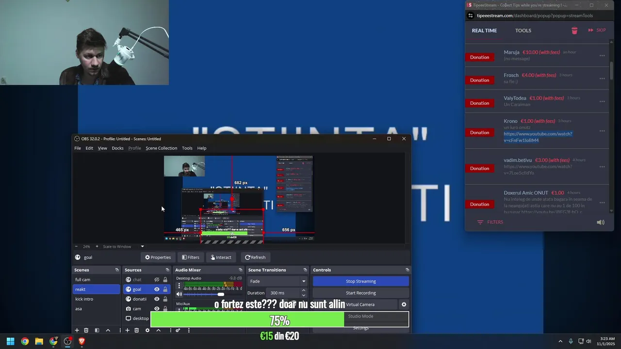
Task: Toggle lock on donatii source
Action: pos(165,299)
